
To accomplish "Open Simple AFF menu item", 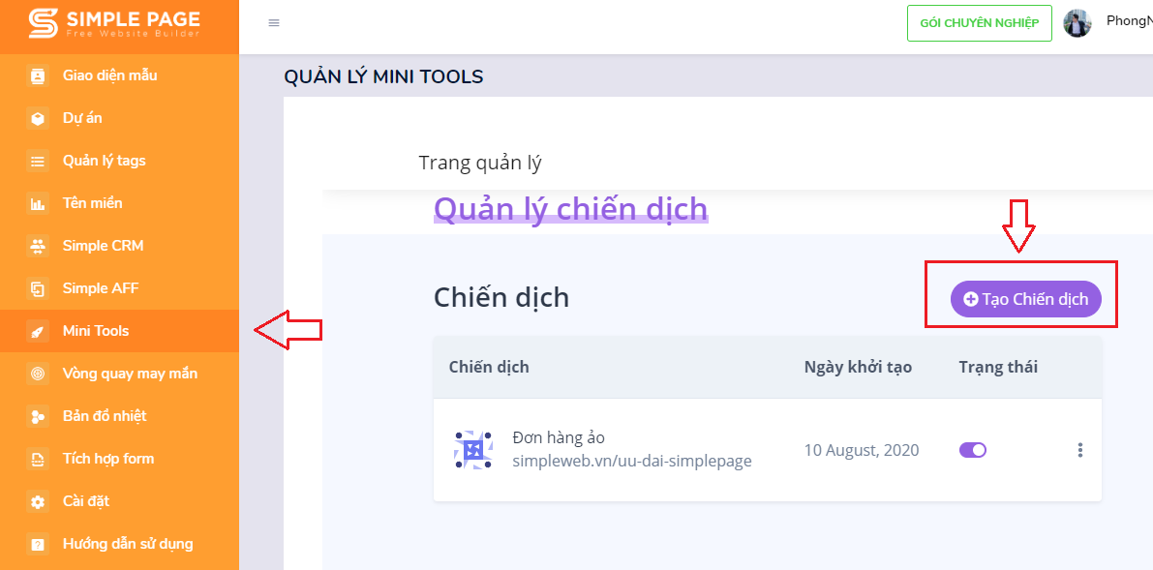I will pyautogui.click(x=119, y=288).
